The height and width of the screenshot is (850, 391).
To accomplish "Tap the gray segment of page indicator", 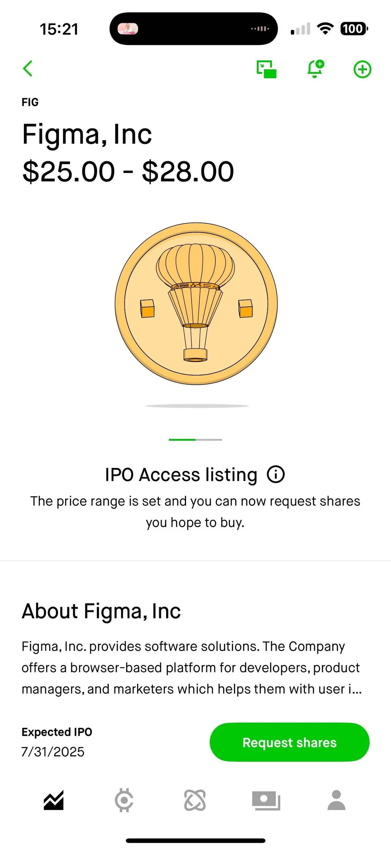I will point(209,440).
